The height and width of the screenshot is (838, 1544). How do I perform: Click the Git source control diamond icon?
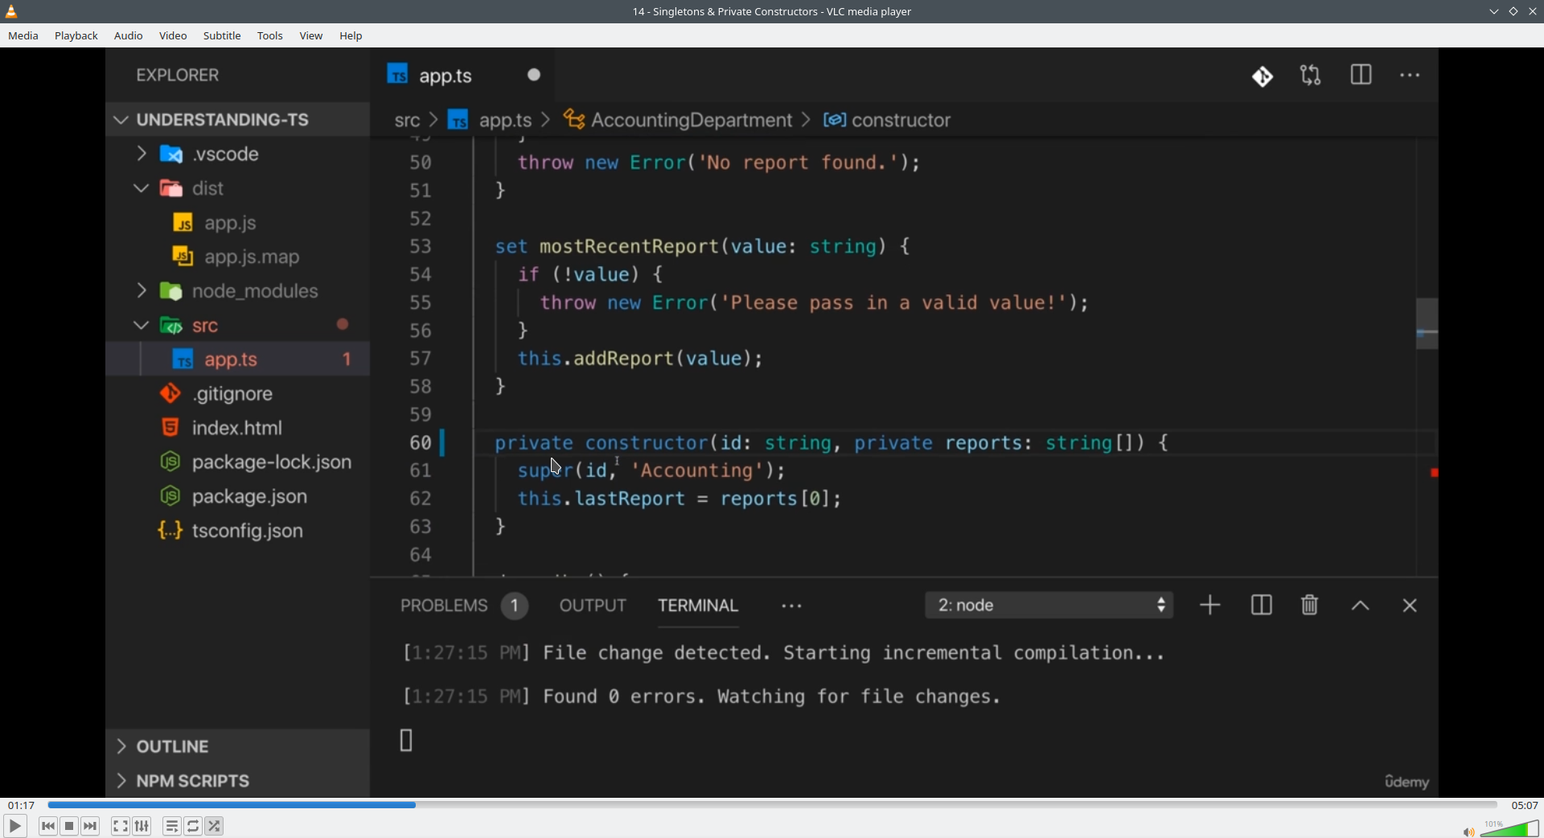pyautogui.click(x=1263, y=76)
